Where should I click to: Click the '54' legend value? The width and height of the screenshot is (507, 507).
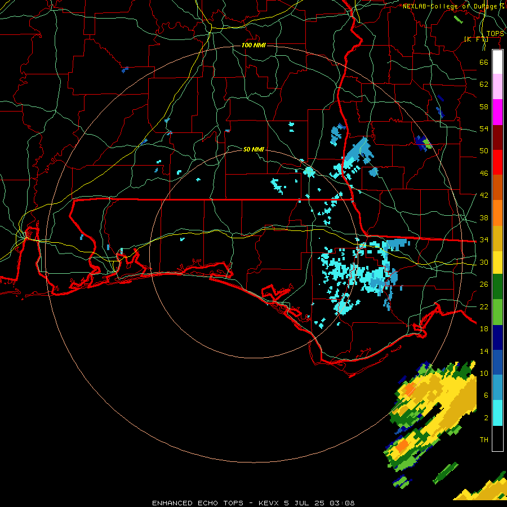pyautogui.click(x=484, y=128)
